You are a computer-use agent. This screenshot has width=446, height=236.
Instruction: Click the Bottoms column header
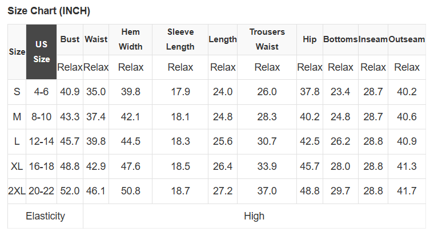(340, 39)
